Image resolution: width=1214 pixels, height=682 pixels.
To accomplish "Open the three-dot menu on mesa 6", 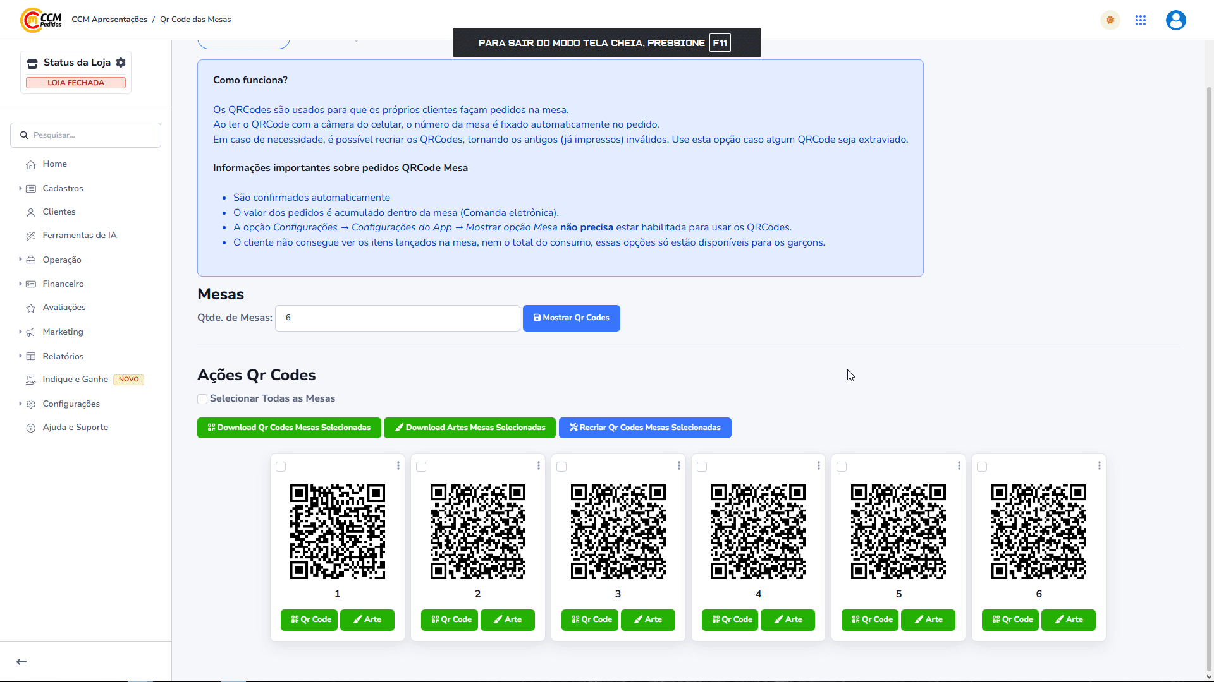I will (1100, 465).
